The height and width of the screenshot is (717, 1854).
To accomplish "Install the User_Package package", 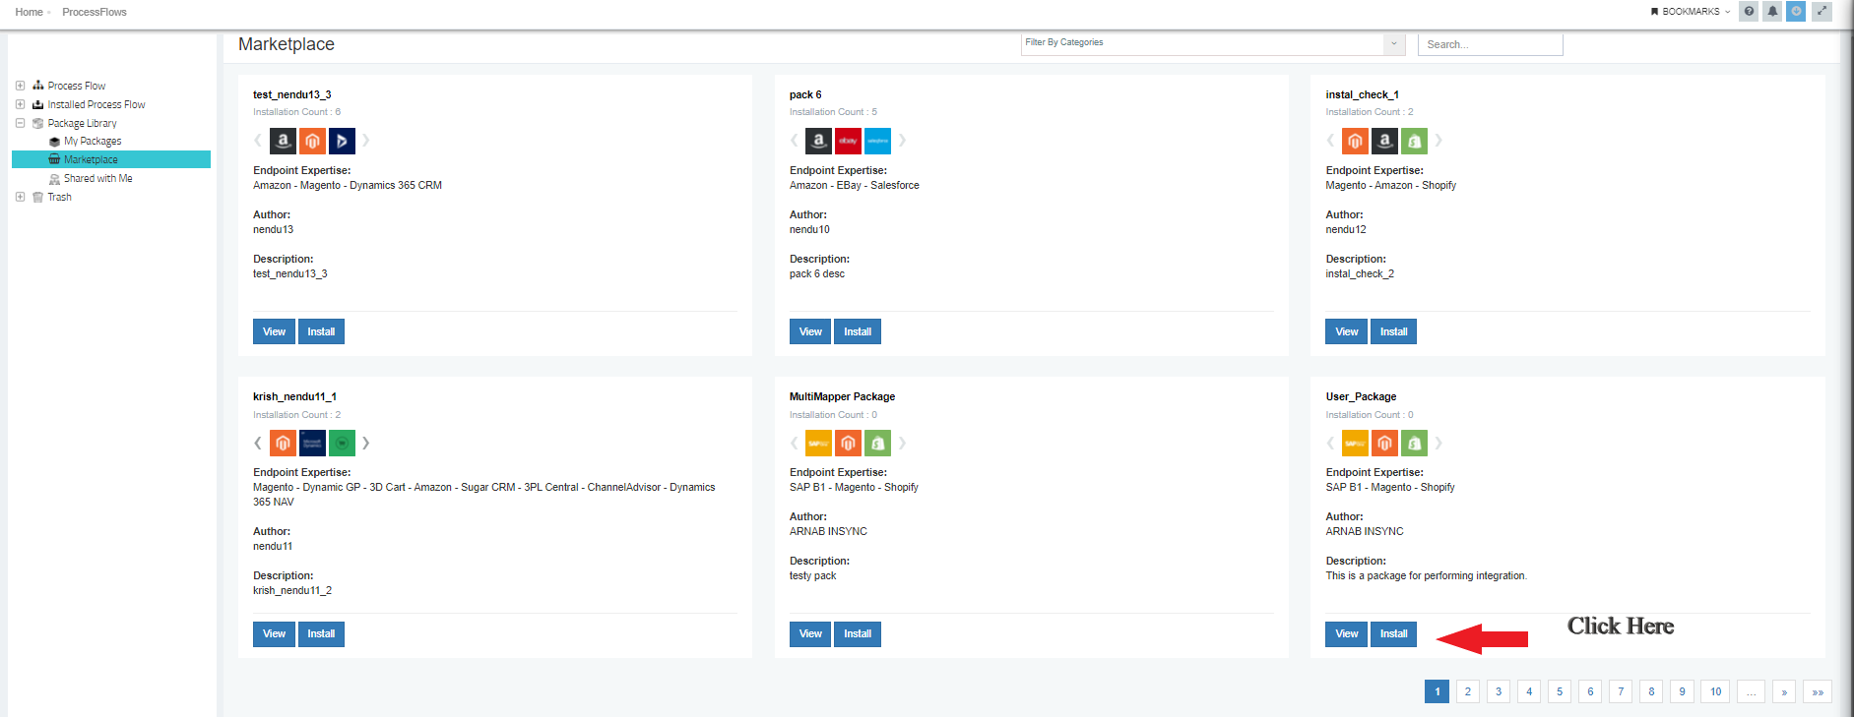I will click(x=1393, y=634).
